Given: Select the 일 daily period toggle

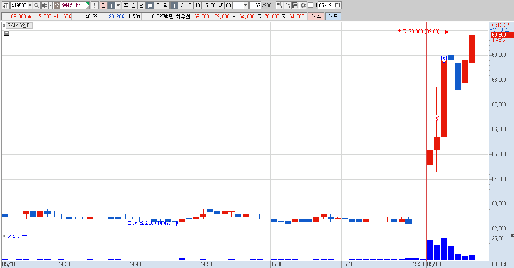Looking at the screenshot, I should coord(103,5).
